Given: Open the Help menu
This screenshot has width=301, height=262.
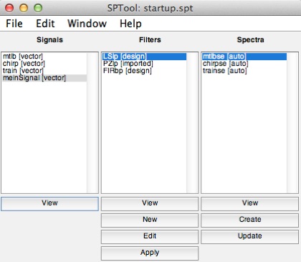Looking at the screenshot, I should tap(130, 24).
